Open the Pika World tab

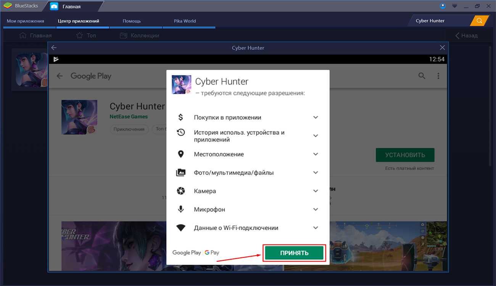tap(185, 21)
